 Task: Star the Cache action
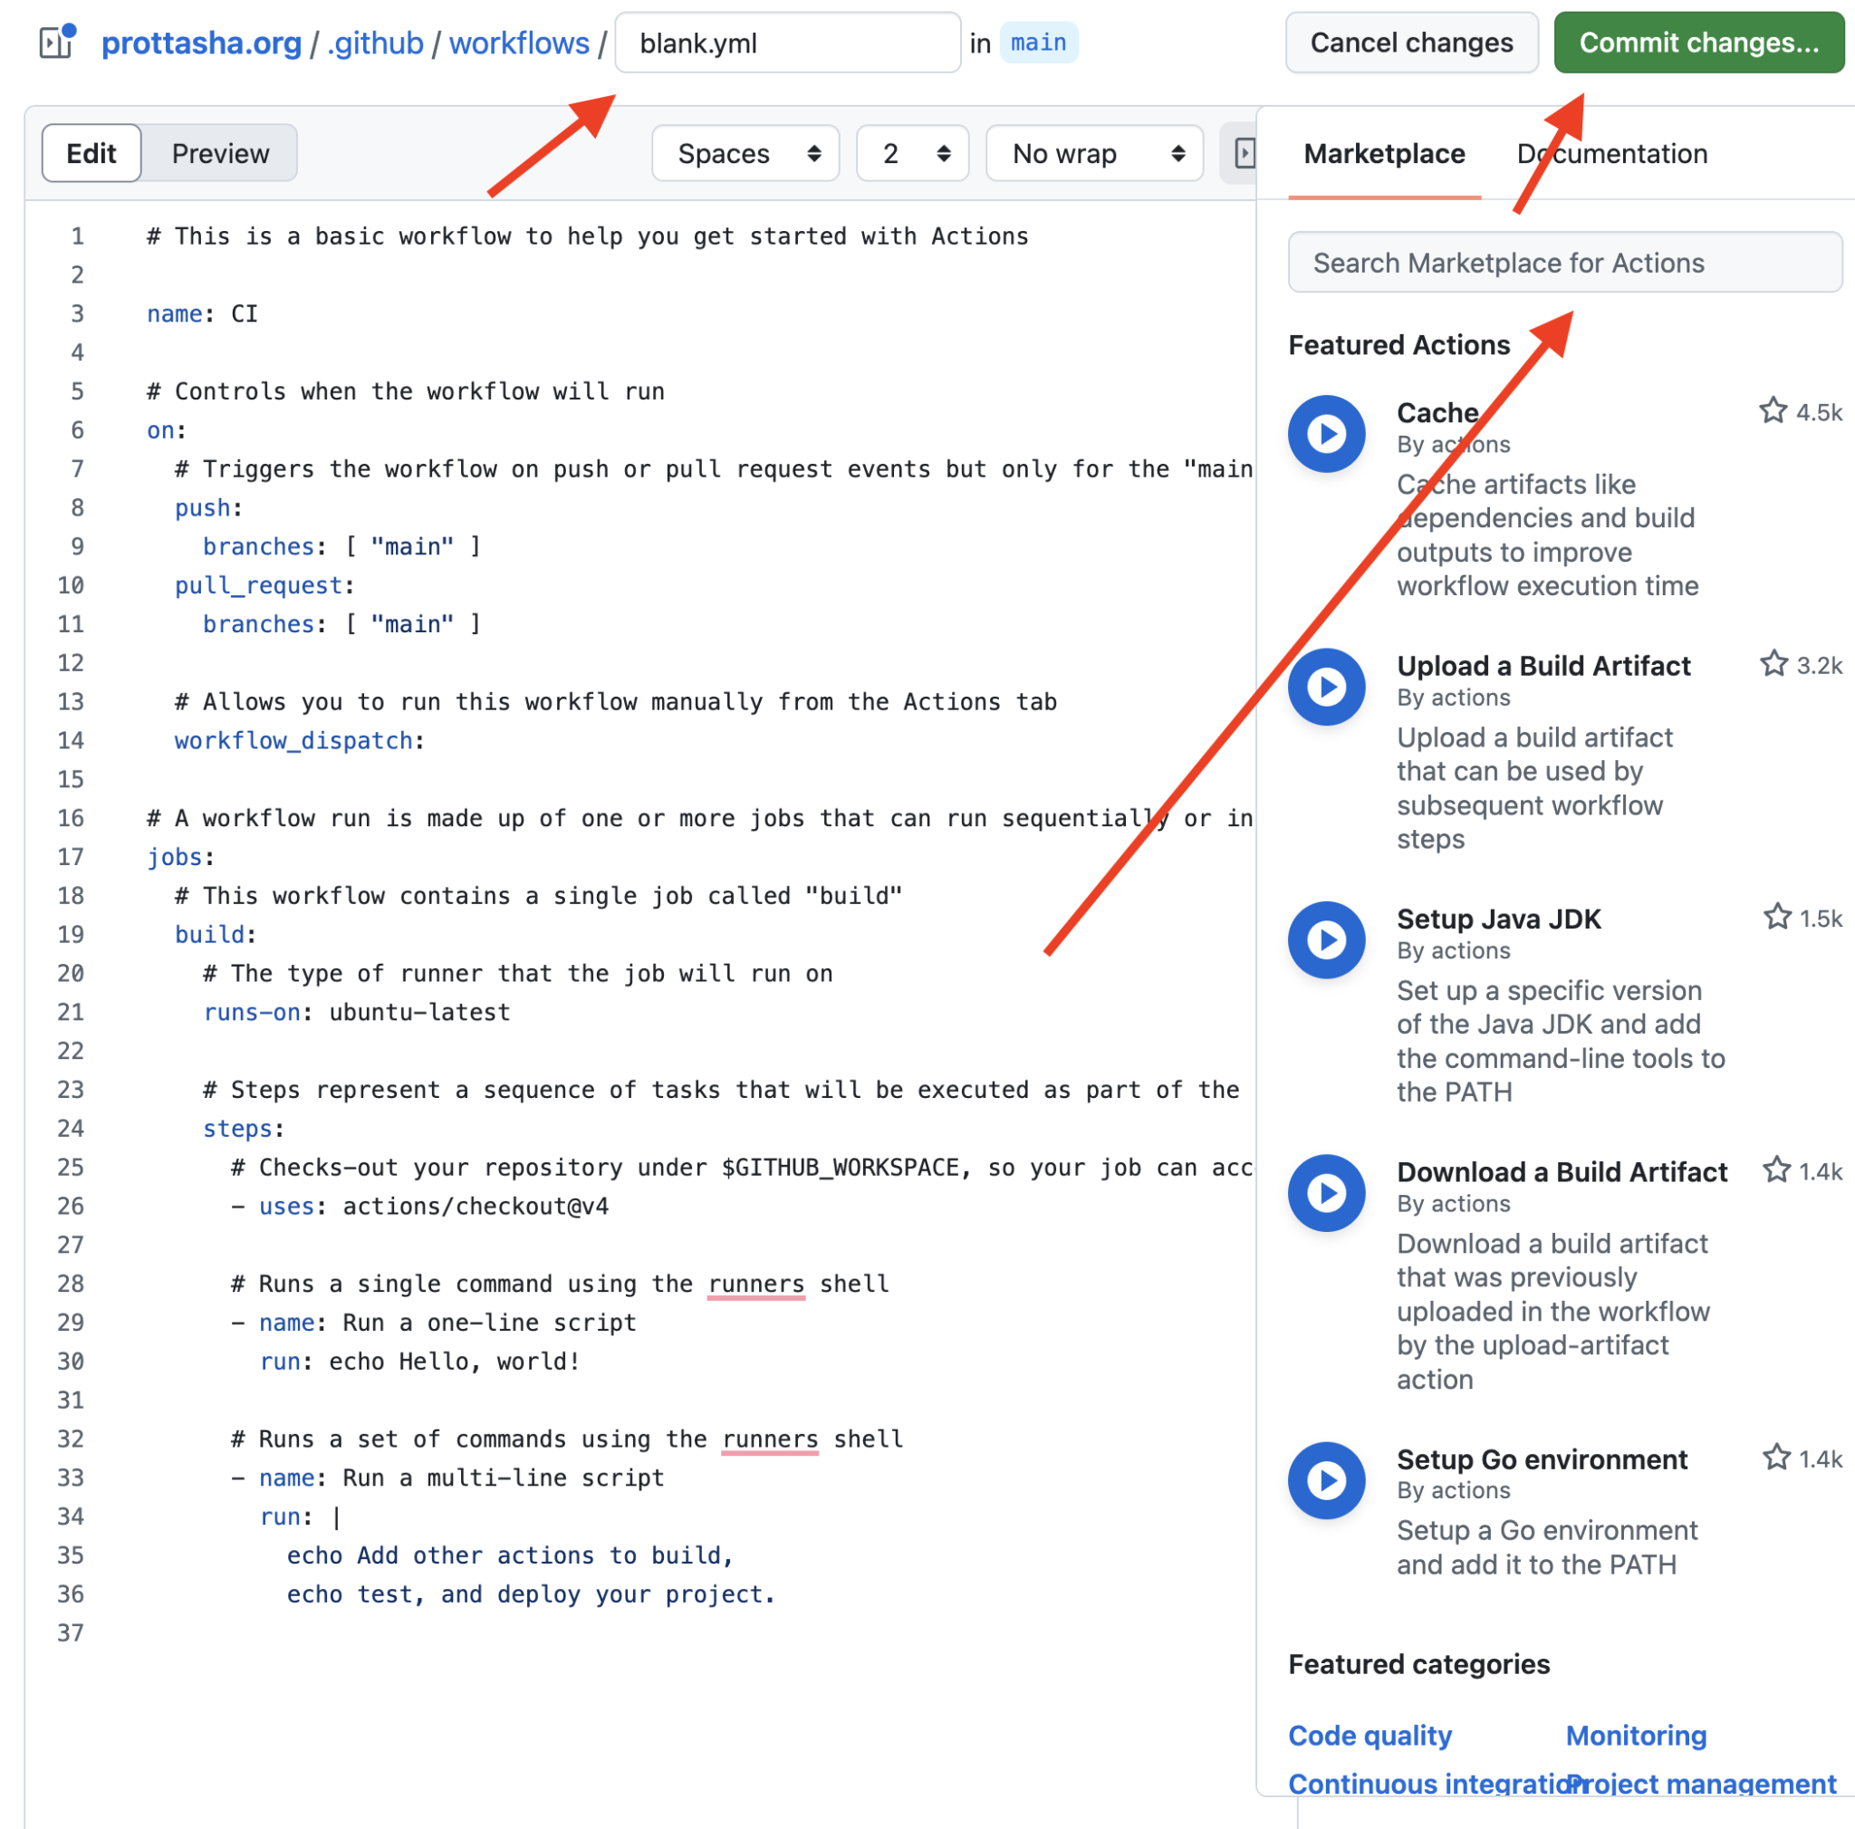point(1773,411)
